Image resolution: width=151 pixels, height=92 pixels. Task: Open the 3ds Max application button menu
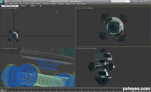click(2, 2)
